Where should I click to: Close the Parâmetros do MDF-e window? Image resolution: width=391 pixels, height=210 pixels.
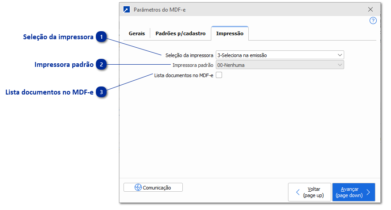pos(370,9)
